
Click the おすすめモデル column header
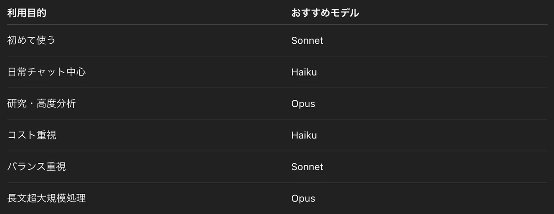(x=325, y=13)
